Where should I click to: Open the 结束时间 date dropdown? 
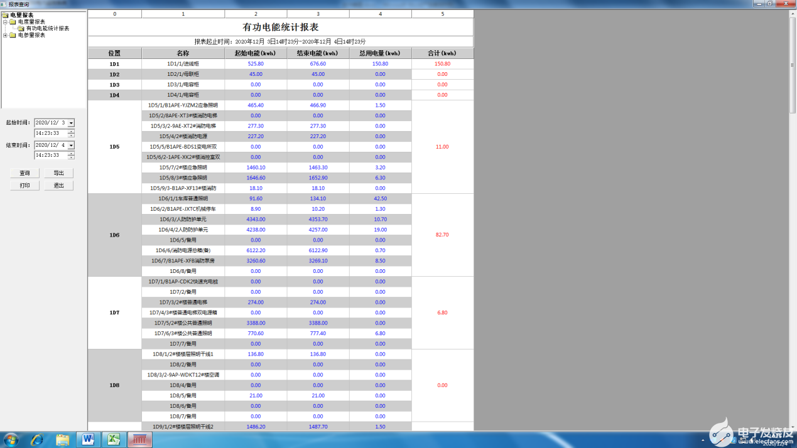pos(71,145)
